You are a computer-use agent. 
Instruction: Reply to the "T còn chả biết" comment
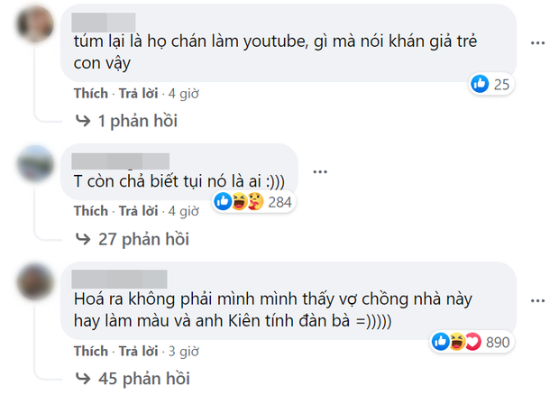click(137, 211)
